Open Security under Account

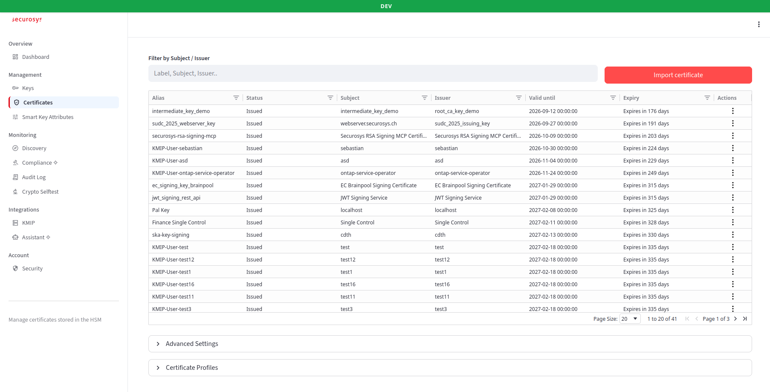click(32, 268)
